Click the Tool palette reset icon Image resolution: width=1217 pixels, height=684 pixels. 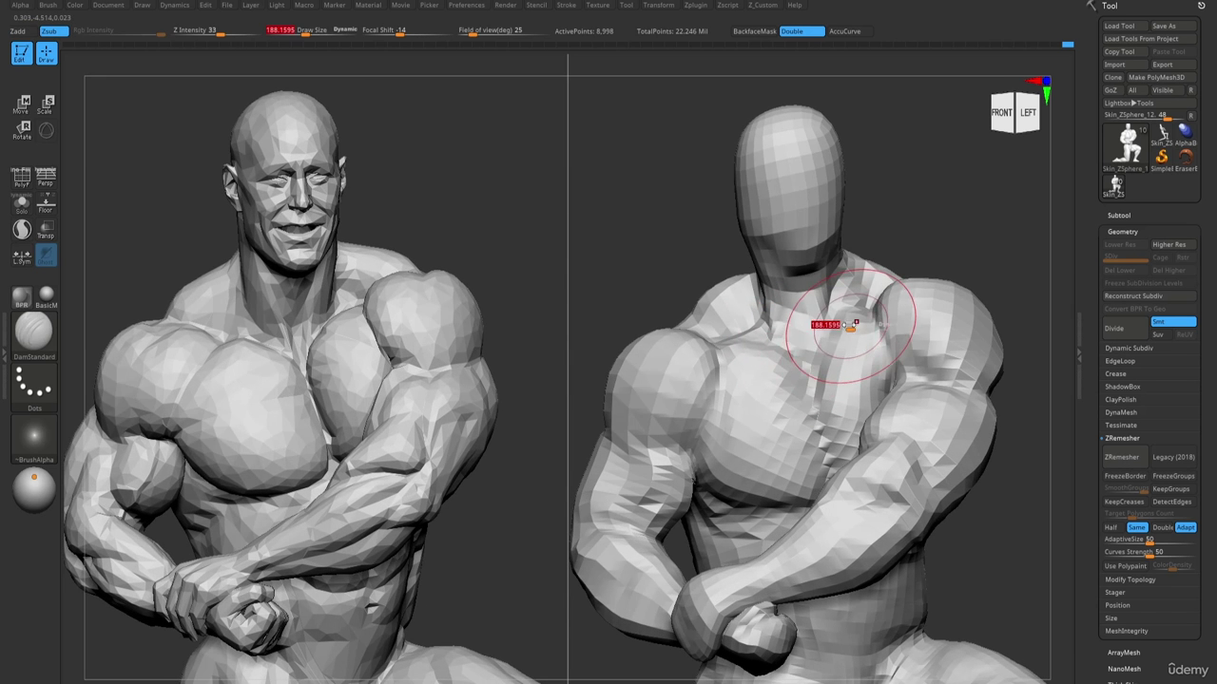pyautogui.click(x=1201, y=6)
